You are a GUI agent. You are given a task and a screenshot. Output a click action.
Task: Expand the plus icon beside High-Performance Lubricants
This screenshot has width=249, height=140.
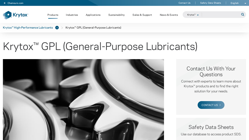[x=57, y=28]
